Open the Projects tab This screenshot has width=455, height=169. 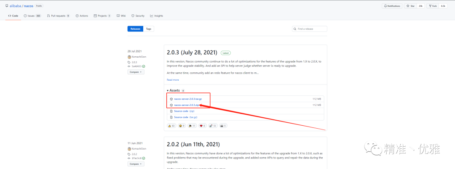point(102,16)
